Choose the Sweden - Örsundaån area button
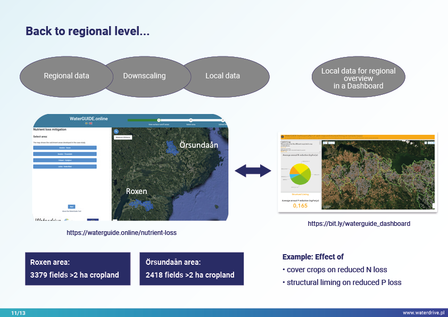448x317 pixels. (65, 154)
